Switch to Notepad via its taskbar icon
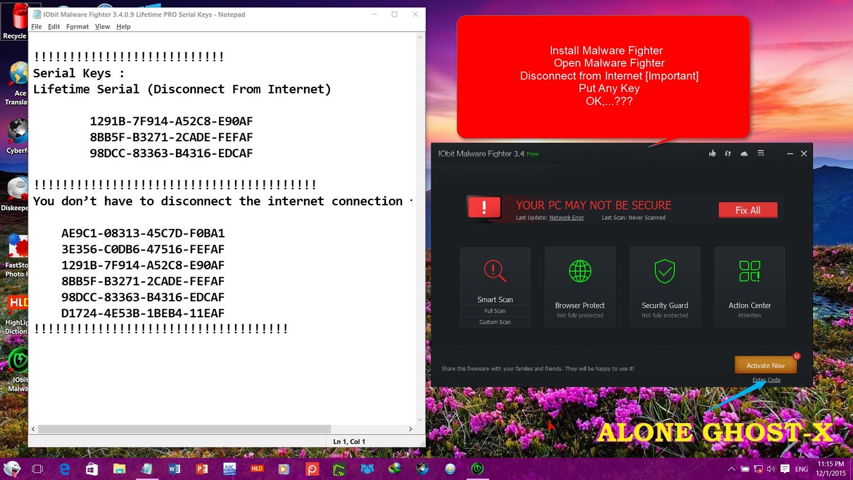Viewport: 853px width, 480px height. click(147, 469)
